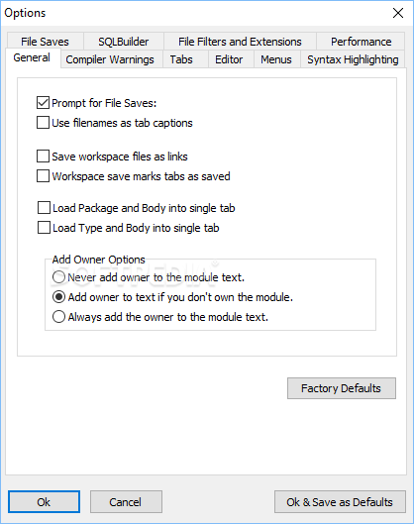Check Load Type and Body into single tab
The width and height of the screenshot is (414, 524).
click(44, 228)
